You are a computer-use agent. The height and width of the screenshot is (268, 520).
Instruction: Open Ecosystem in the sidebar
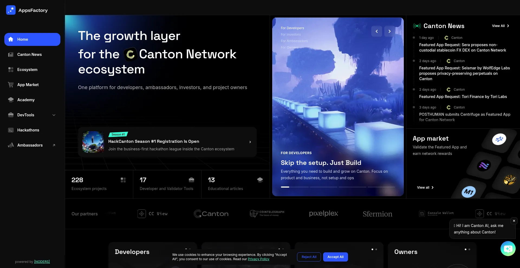(32, 70)
